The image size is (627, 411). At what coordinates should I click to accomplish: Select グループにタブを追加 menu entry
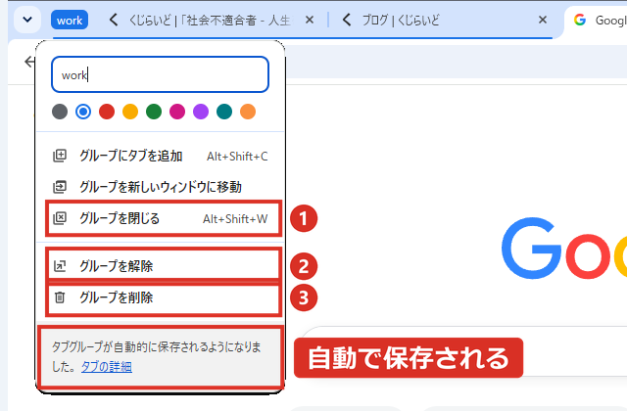(x=160, y=156)
